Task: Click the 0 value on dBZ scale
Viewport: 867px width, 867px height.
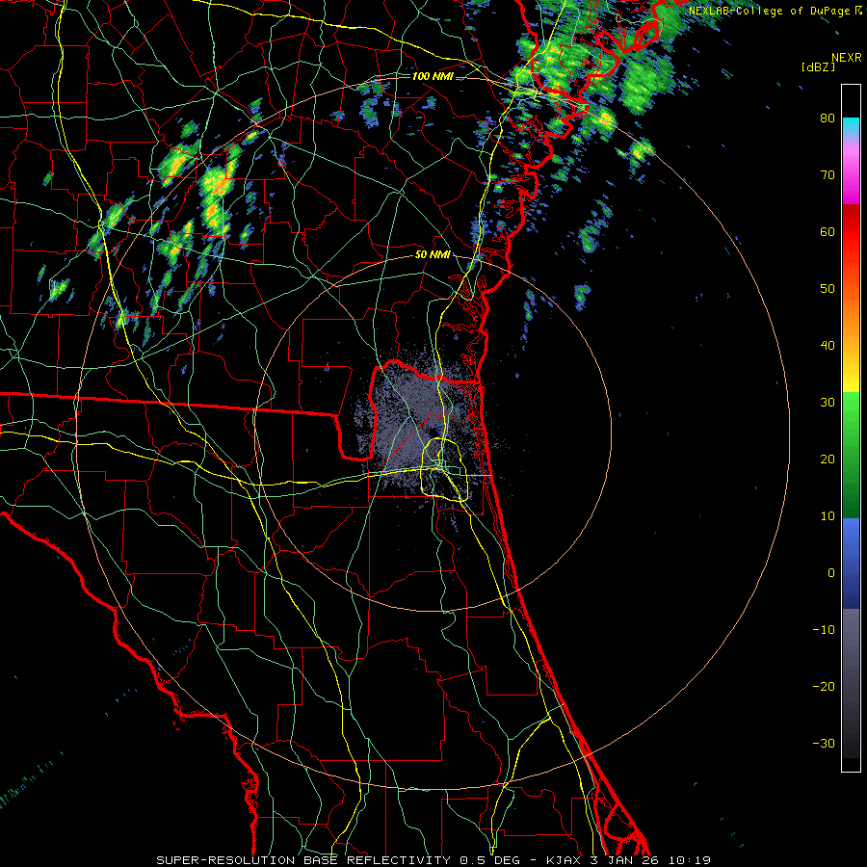Action: [x=831, y=573]
